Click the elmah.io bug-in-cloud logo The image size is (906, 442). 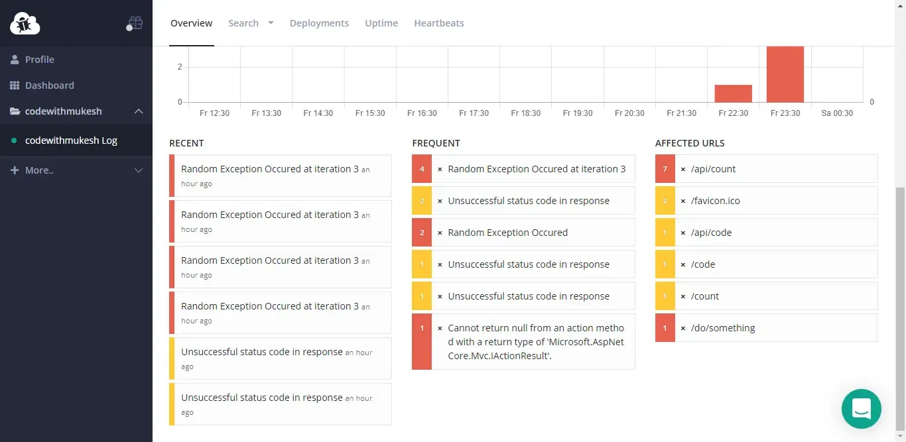(x=25, y=23)
